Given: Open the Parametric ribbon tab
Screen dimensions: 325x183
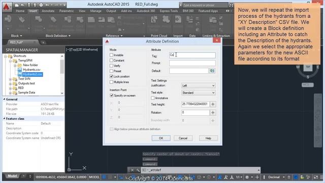Looking at the screenshot, I should pyautogui.click(x=67, y=11).
